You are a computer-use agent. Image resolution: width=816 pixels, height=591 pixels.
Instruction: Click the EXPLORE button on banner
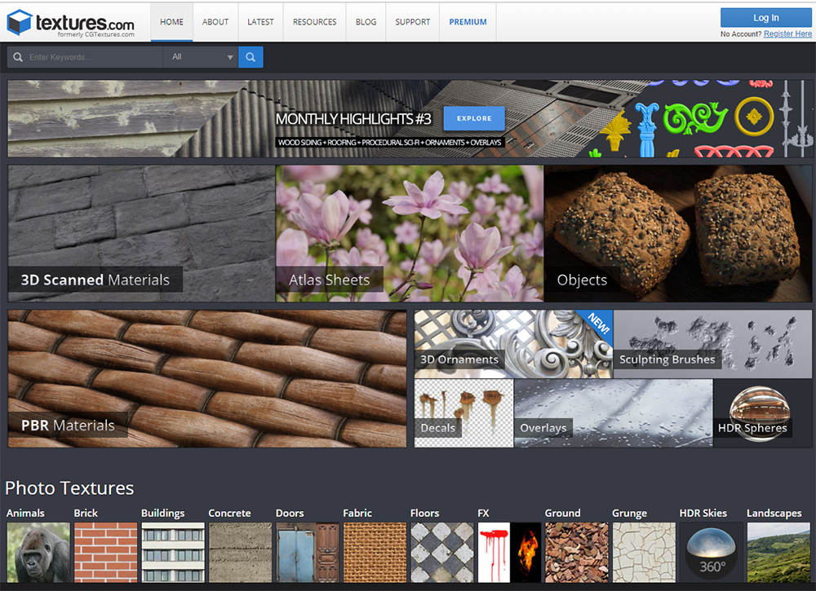click(x=474, y=118)
